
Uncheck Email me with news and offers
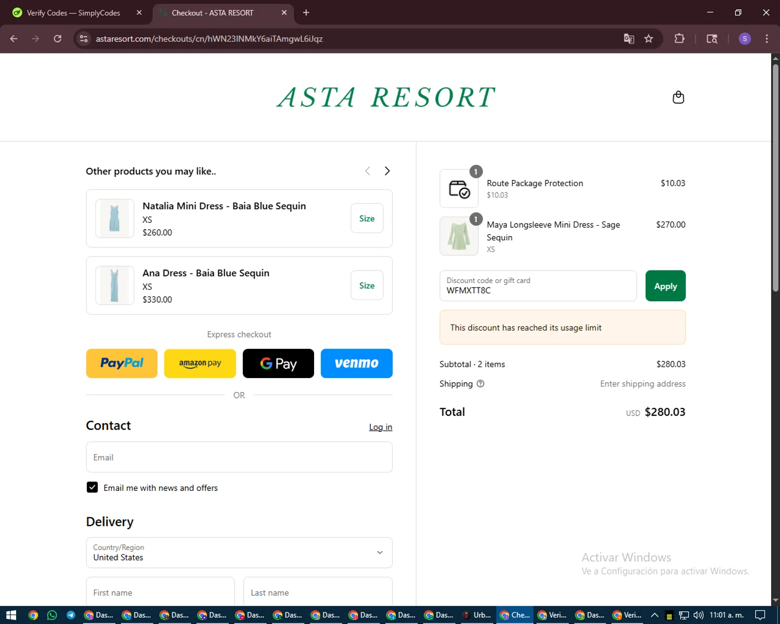92,487
